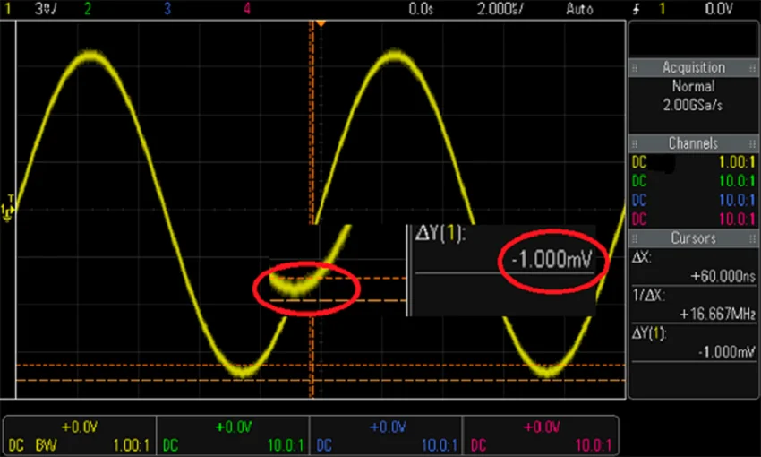The width and height of the screenshot is (761, 457).
Task: Click the Auto trigger mode label
Action: pos(579,9)
